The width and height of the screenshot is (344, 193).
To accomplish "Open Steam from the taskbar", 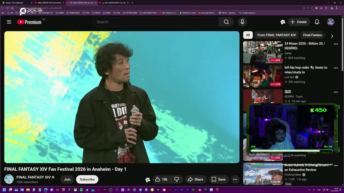I will (87, 190).
